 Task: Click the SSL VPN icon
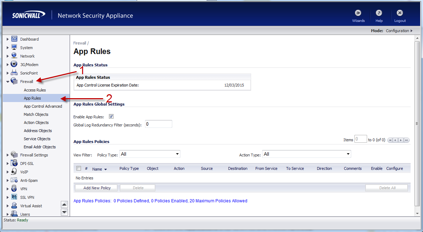[x=14, y=197]
